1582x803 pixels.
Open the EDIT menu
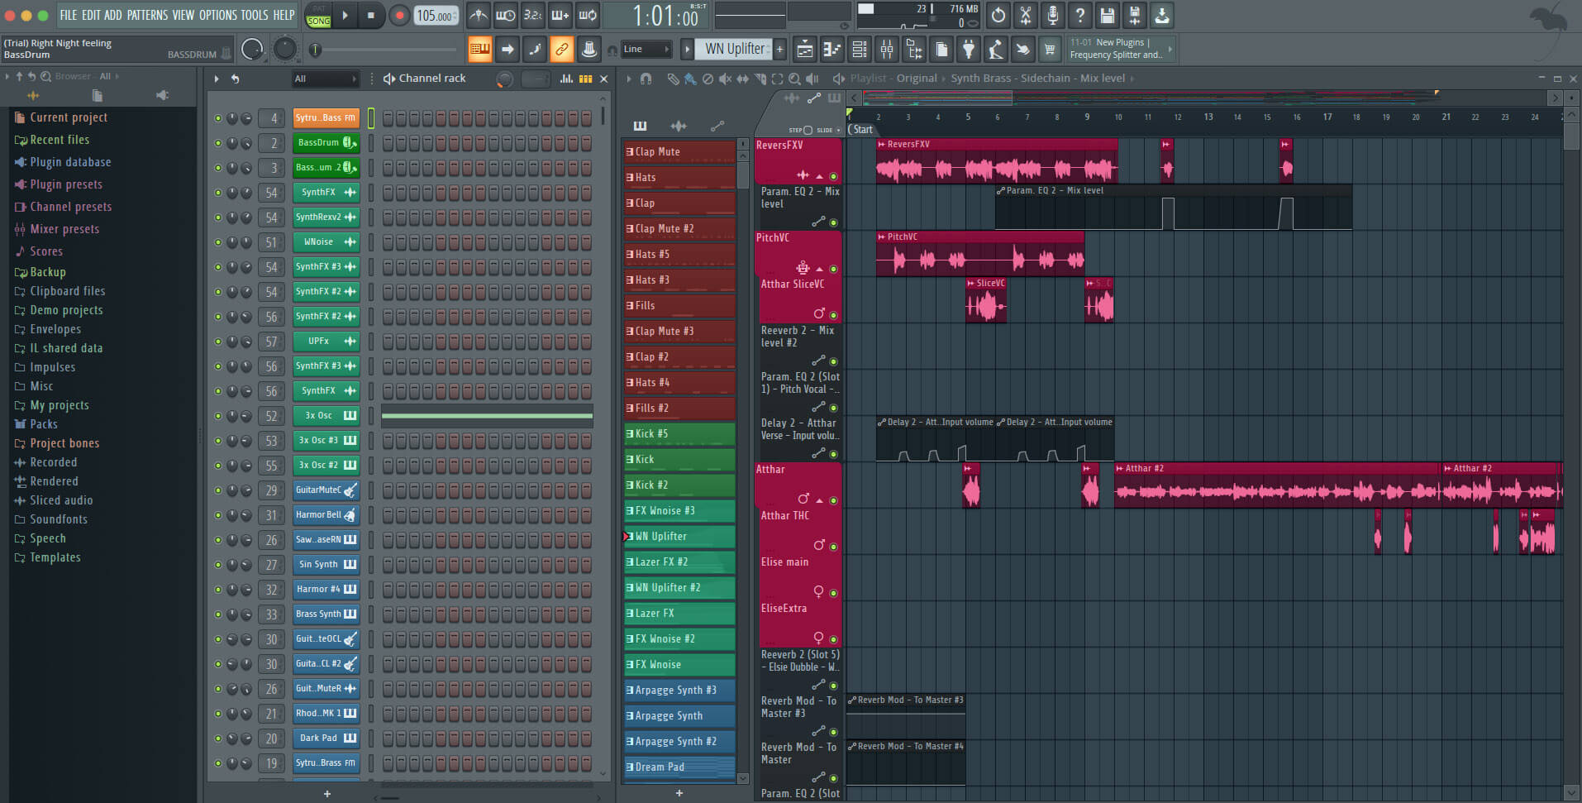91,15
